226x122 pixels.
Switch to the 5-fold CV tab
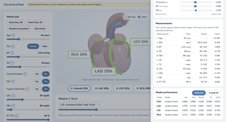click(x=214, y=93)
